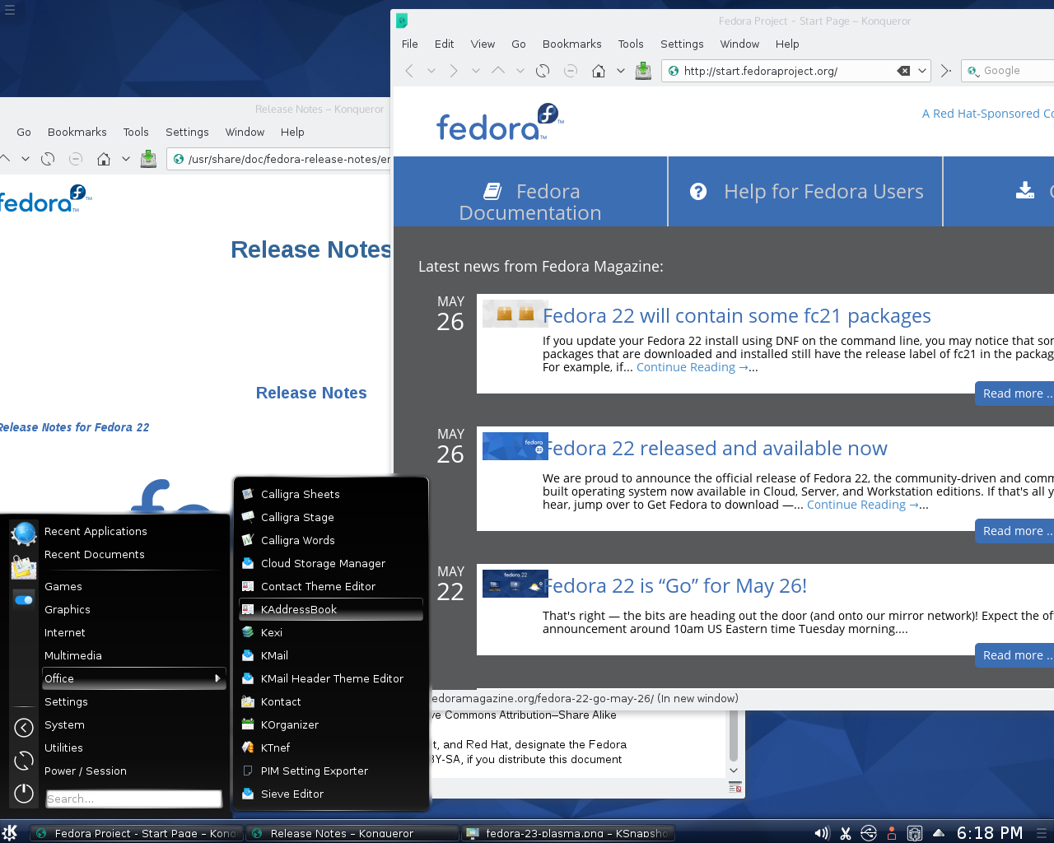Screen dimensions: 1054x843
Task: Click the circular restart icon in launcher sidebar
Action: tap(24, 761)
